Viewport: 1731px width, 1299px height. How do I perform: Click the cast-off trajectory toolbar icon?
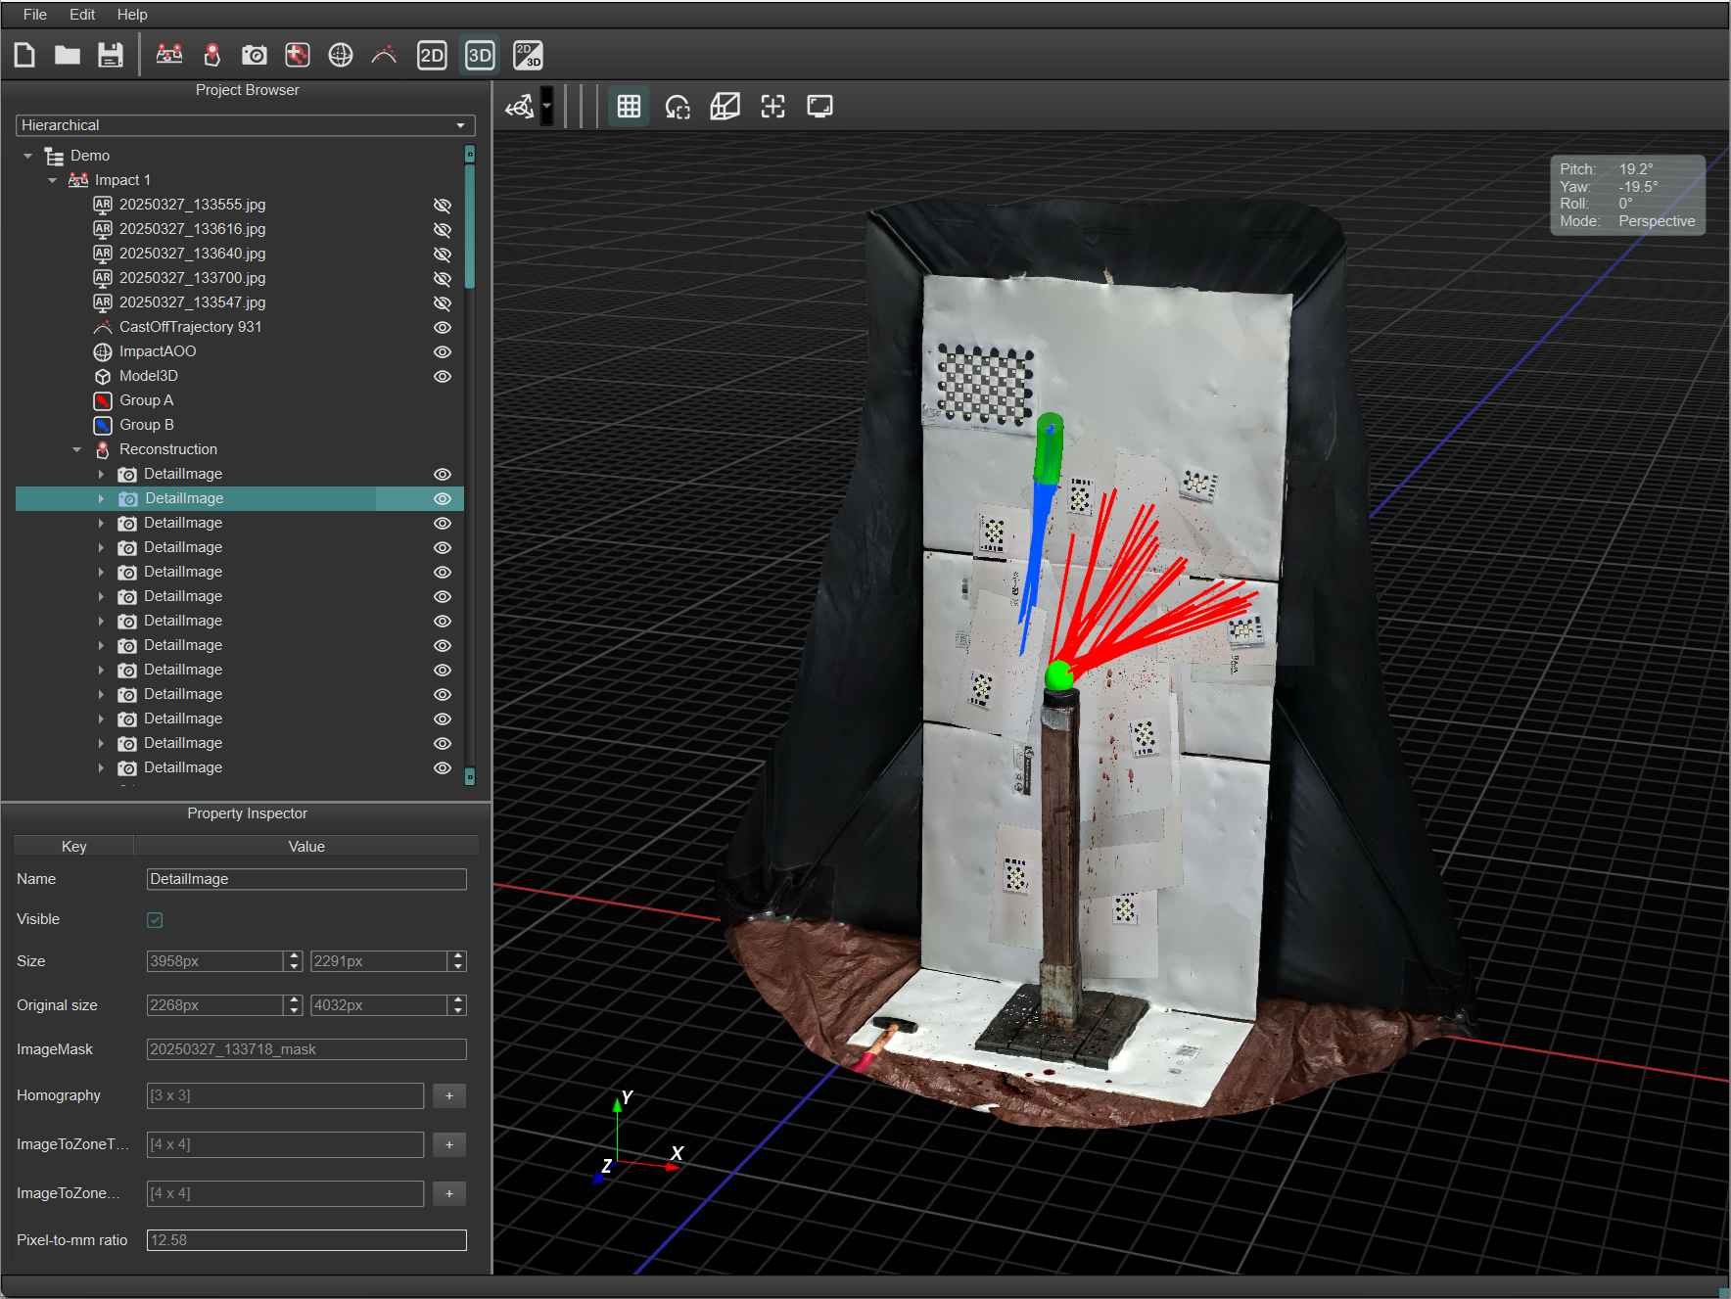pyautogui.click(x=384, y=55)
